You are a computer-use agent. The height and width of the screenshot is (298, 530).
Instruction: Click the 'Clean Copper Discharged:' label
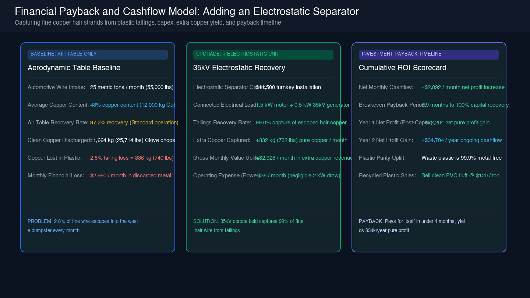(59, 140)
